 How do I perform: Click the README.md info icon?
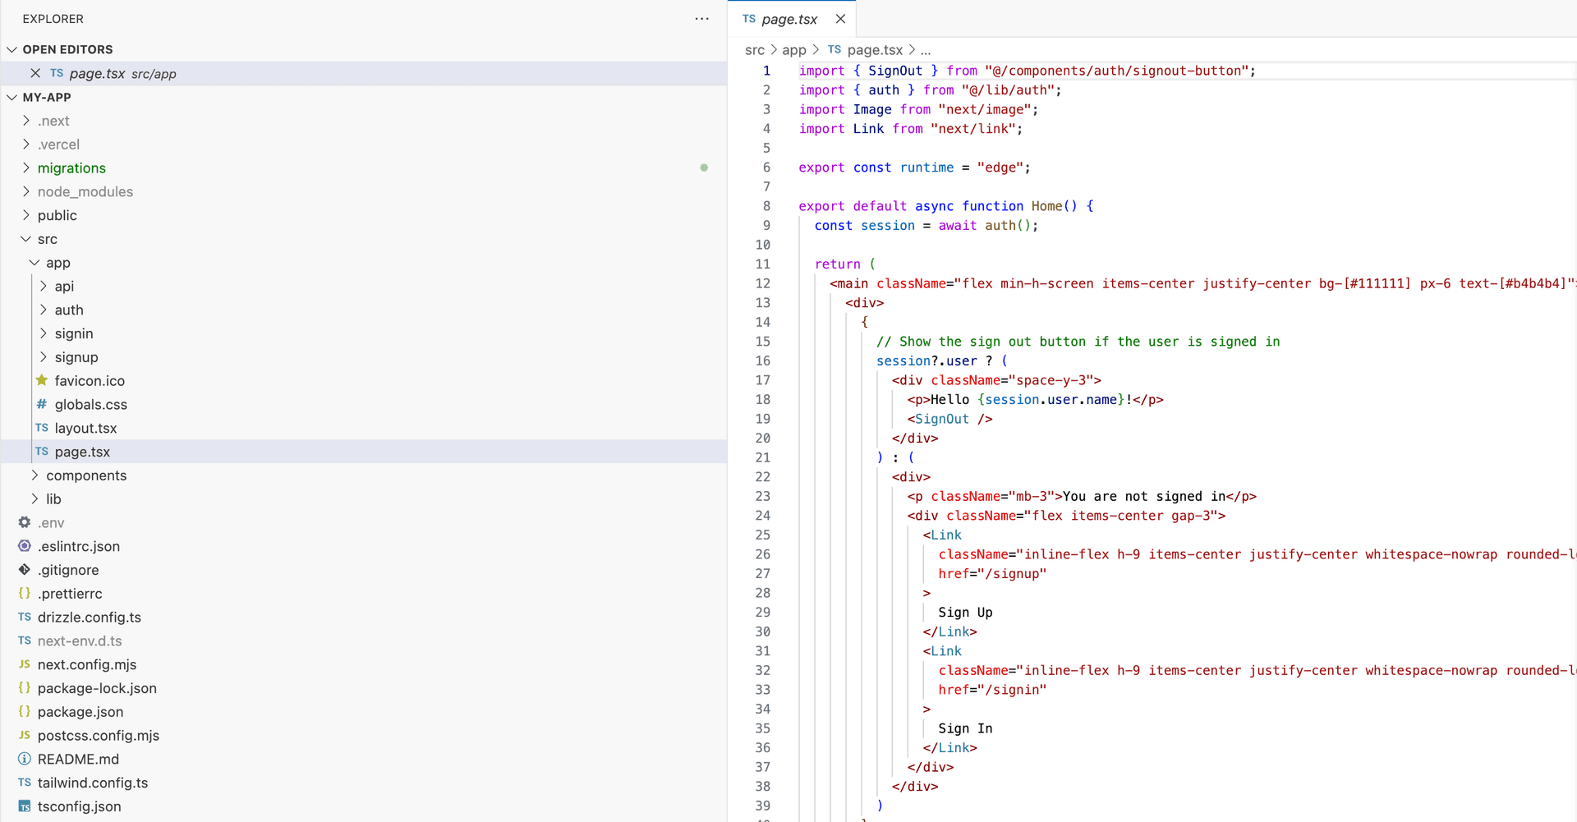pos(25,759)
